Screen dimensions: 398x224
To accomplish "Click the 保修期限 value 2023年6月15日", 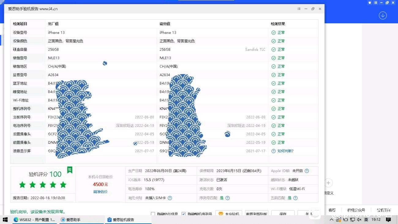I will click(239, 171).
